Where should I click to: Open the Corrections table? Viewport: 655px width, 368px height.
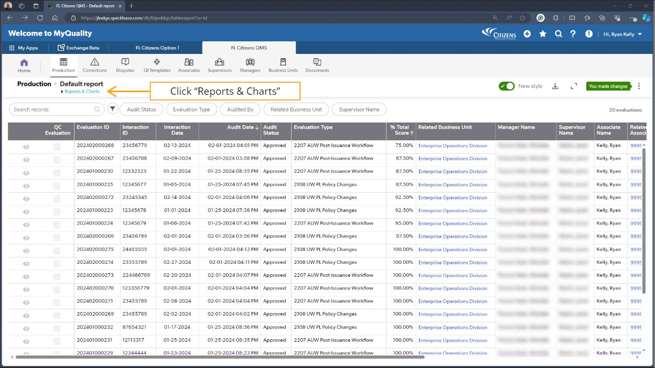coord(95,65)
